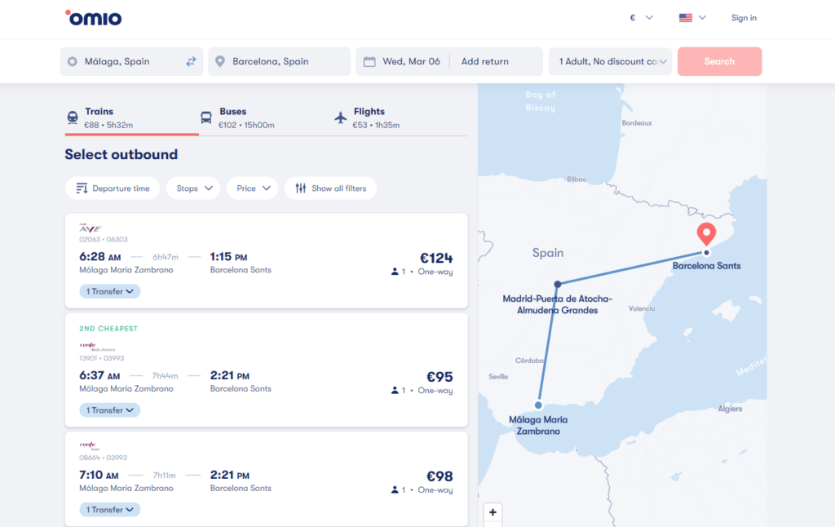Click Sign in link
The width and height of the screenshot is (835, 527).
pyautogui.click(x=744, y=18)
